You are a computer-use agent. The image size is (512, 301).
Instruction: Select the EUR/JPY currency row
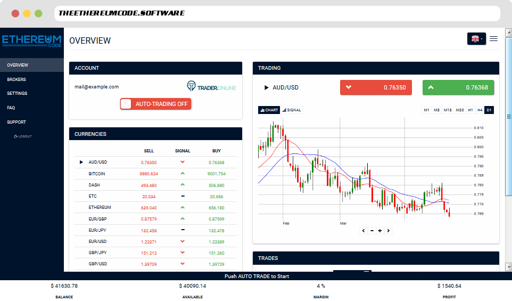[155, 230]
